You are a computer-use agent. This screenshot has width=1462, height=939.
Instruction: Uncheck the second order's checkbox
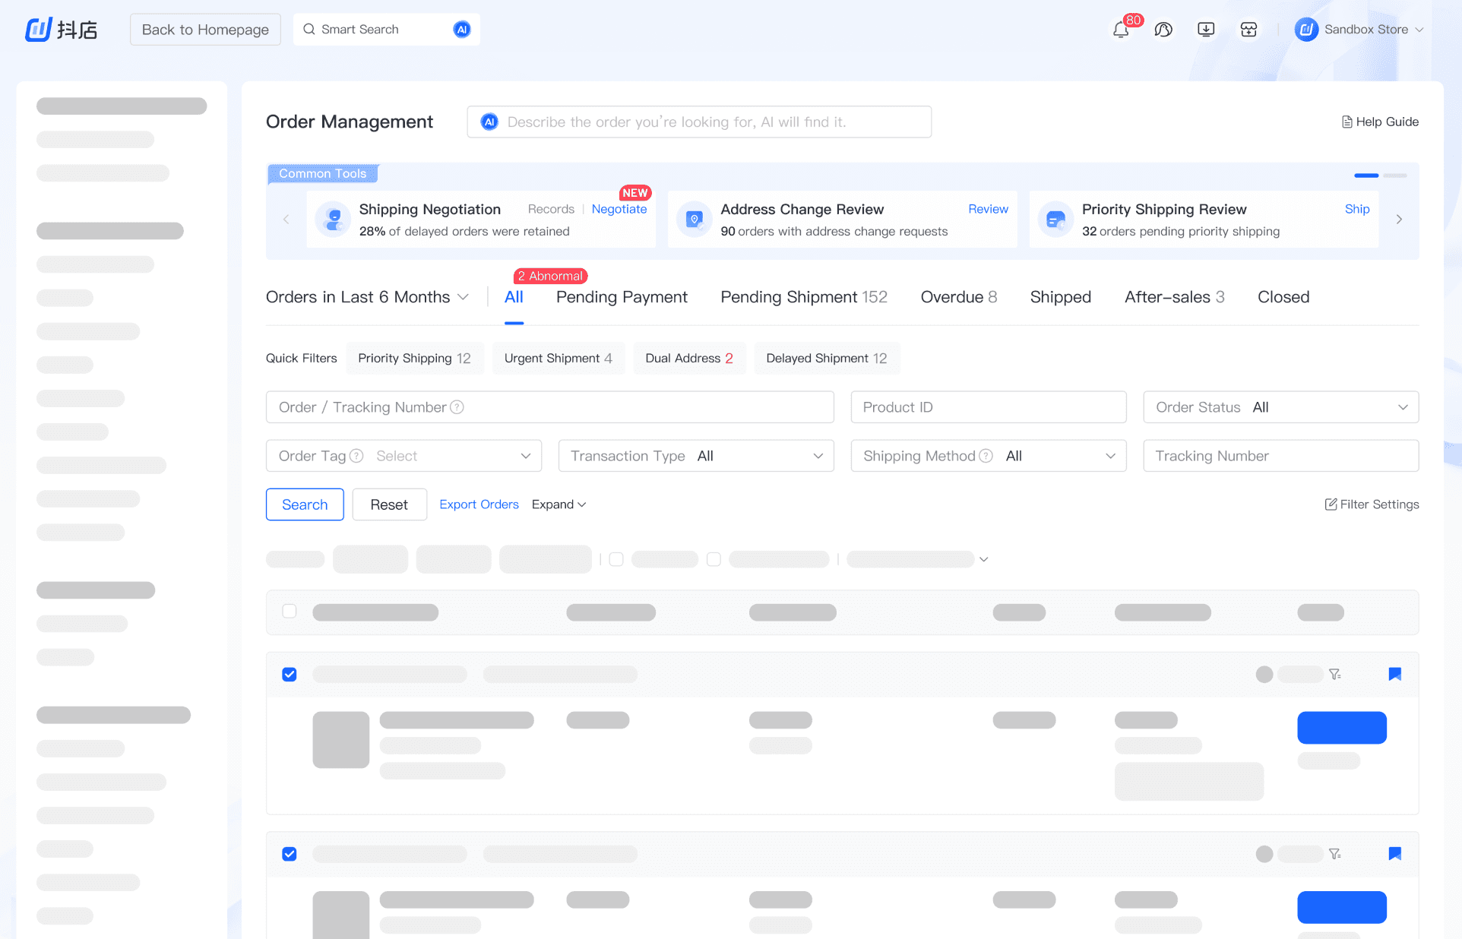coord(290,854)
